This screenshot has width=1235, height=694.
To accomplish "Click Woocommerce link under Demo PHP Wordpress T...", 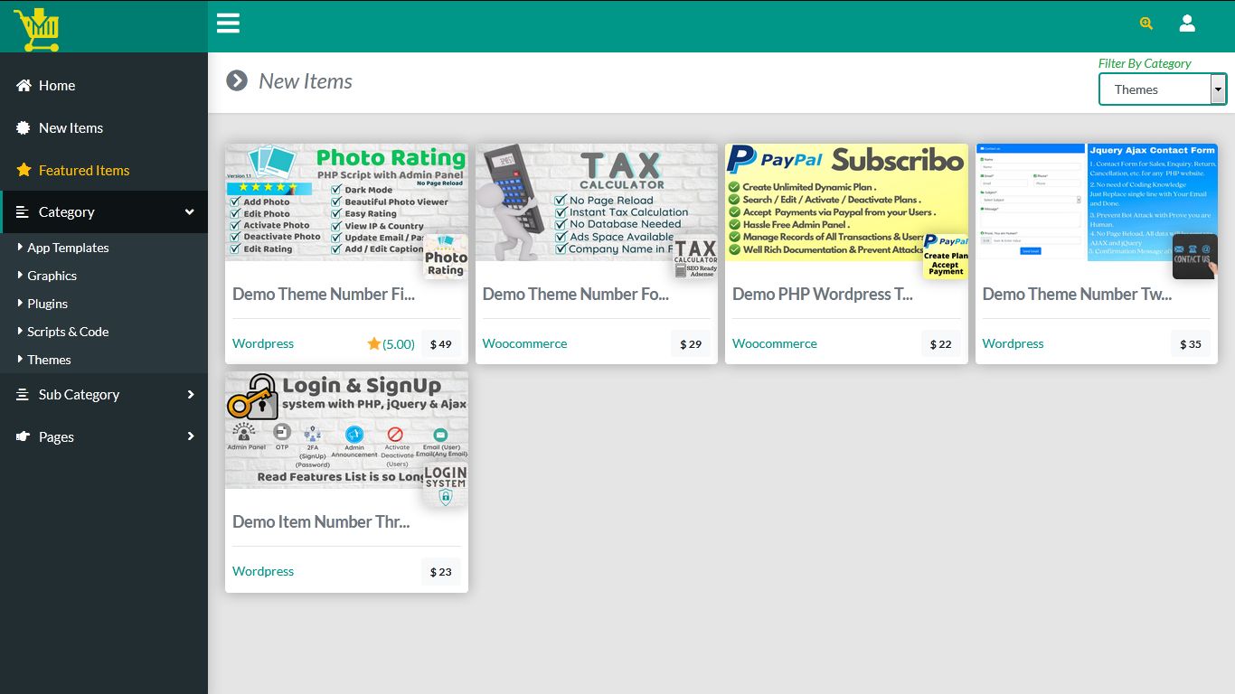I will tap(775, 343).
